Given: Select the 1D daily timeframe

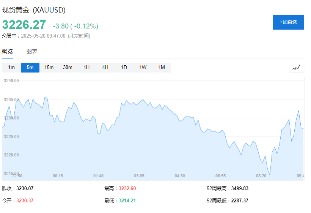Looking at the screenshot, I should [x=124, y=68].
